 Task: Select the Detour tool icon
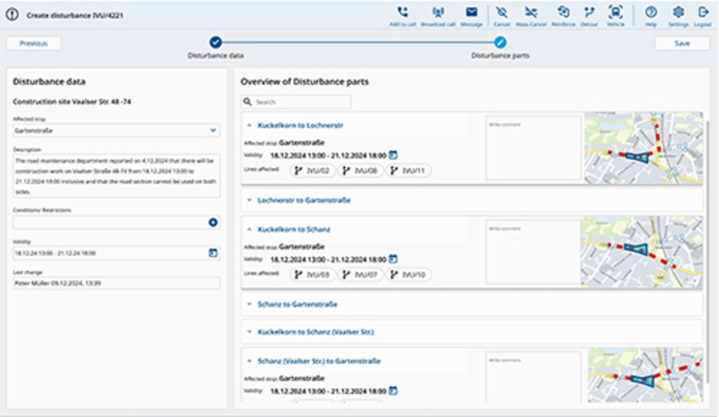588,12
